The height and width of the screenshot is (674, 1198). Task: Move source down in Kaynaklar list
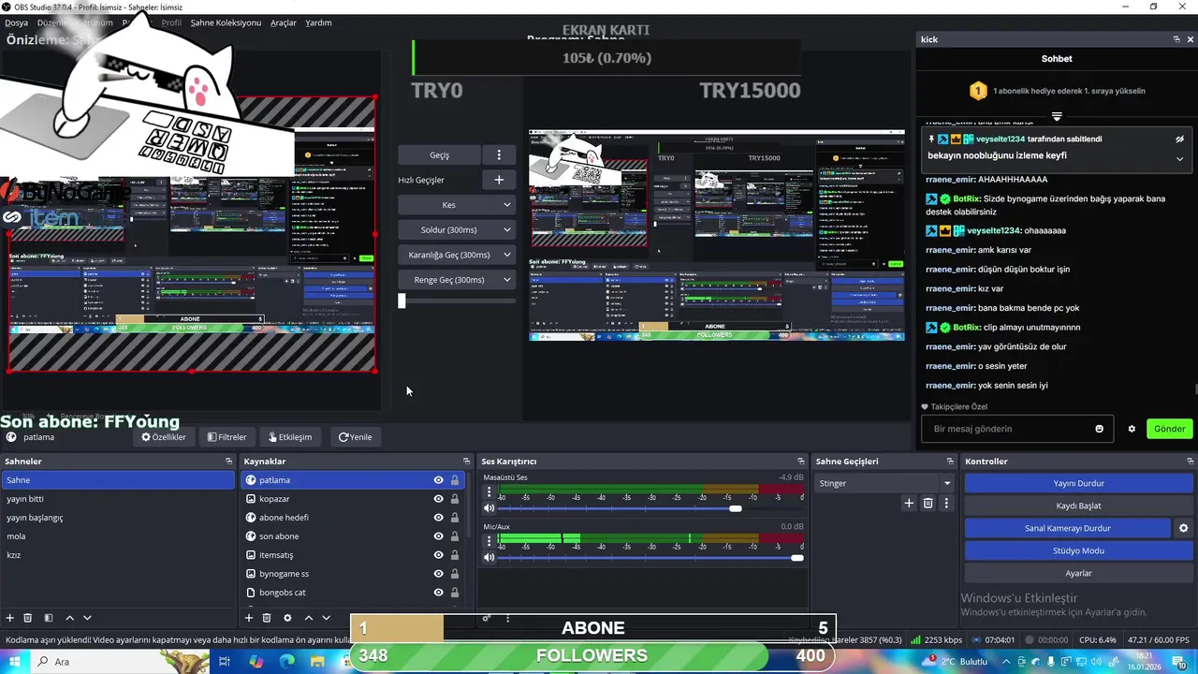click(x=326, y=618)
